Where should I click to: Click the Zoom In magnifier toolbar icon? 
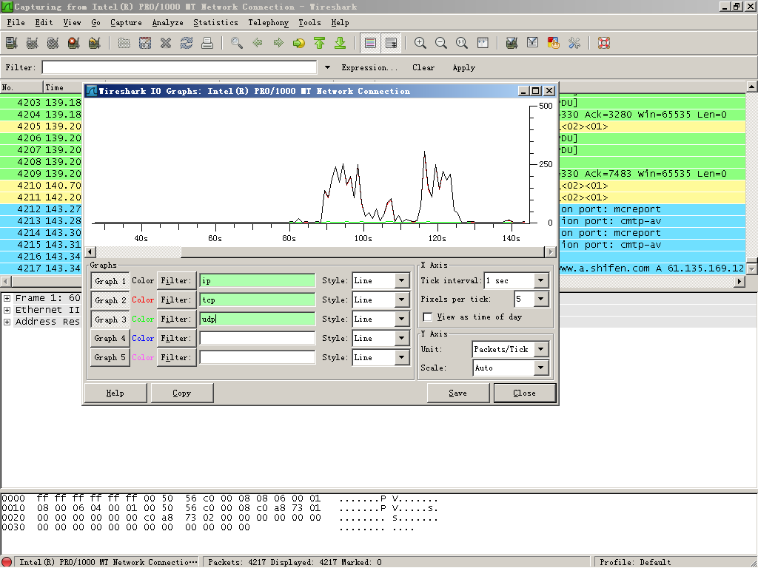click(420, 43)
